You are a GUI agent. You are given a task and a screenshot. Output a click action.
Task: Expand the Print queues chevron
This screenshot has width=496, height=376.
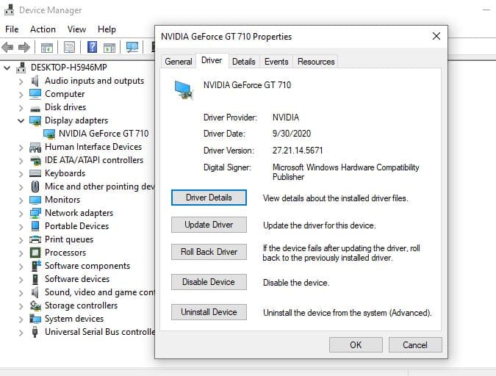[x=21, y=240]
